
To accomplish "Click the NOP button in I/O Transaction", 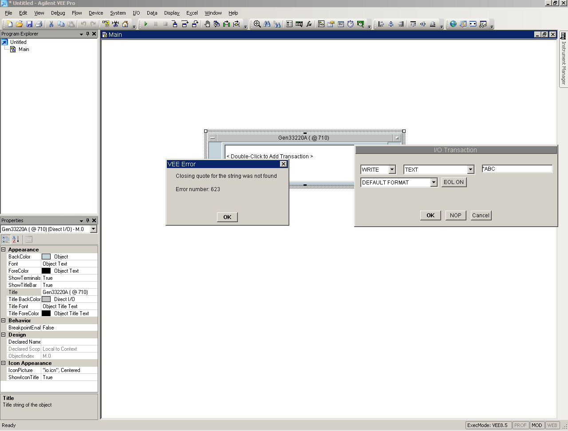I will click(x=455, y=215).
